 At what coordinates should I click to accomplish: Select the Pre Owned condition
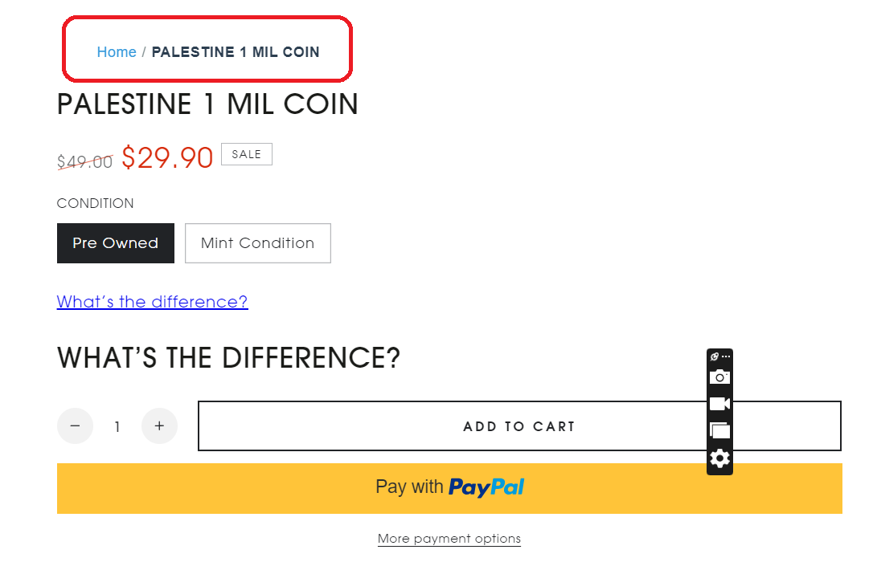116,243
